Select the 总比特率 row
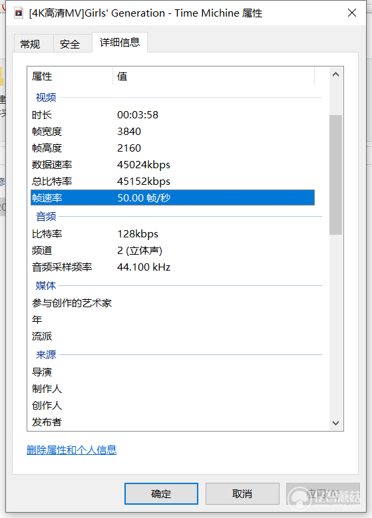The image size is (372, 518). point(172,181)
